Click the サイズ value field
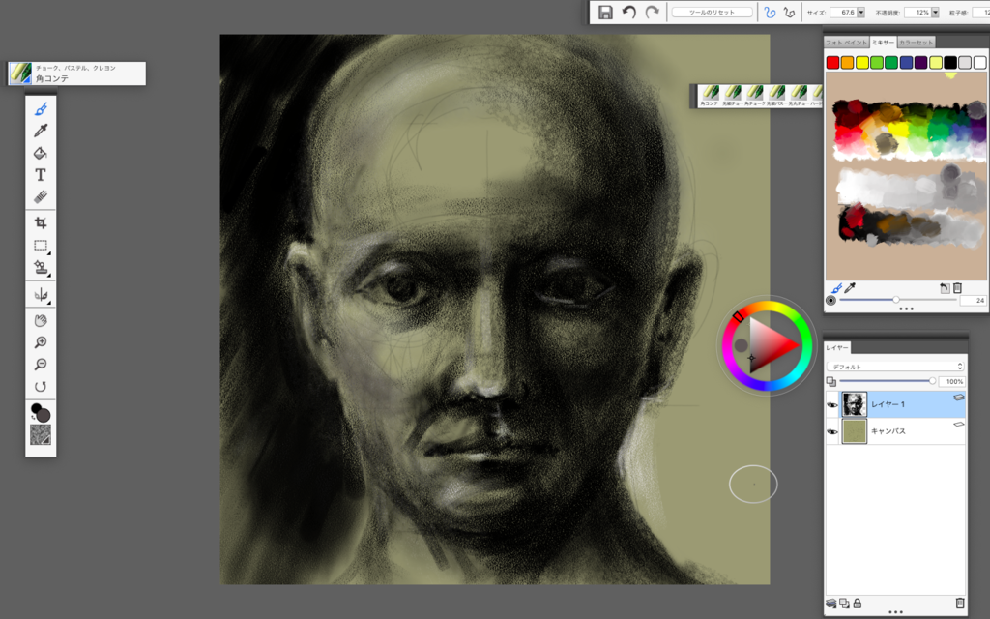This screenshot has height=619, width=990. 843,12
